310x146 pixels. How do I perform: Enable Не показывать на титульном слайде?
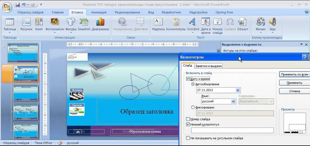[188, 138]
